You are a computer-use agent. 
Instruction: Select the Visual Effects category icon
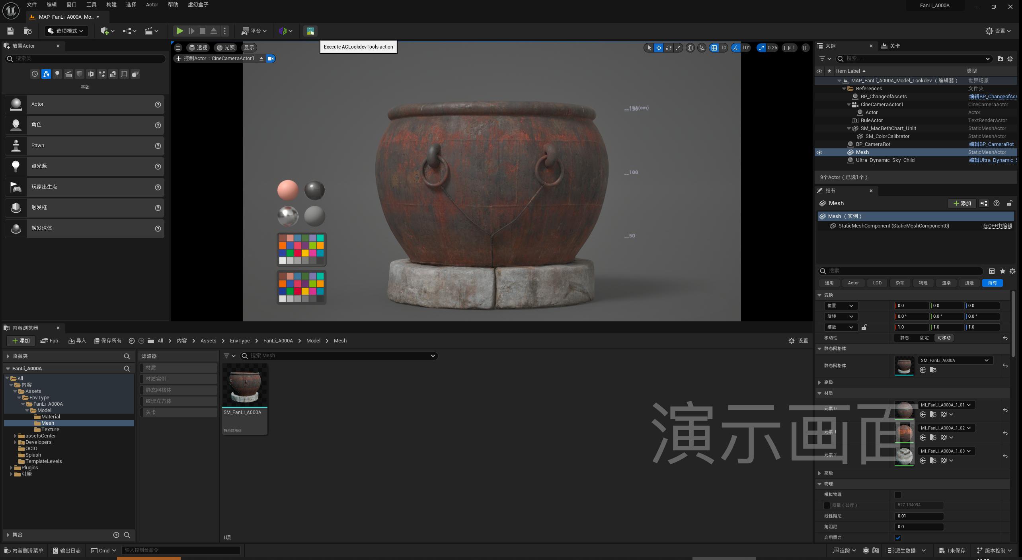pyautogui.click(x=102, y=74)
